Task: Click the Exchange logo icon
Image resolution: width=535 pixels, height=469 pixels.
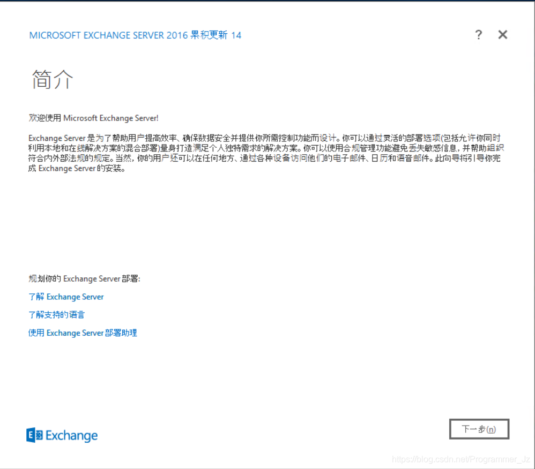Action: pos(34,435)
